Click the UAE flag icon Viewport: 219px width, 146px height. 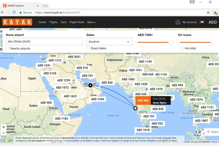(x=202, y=22)
